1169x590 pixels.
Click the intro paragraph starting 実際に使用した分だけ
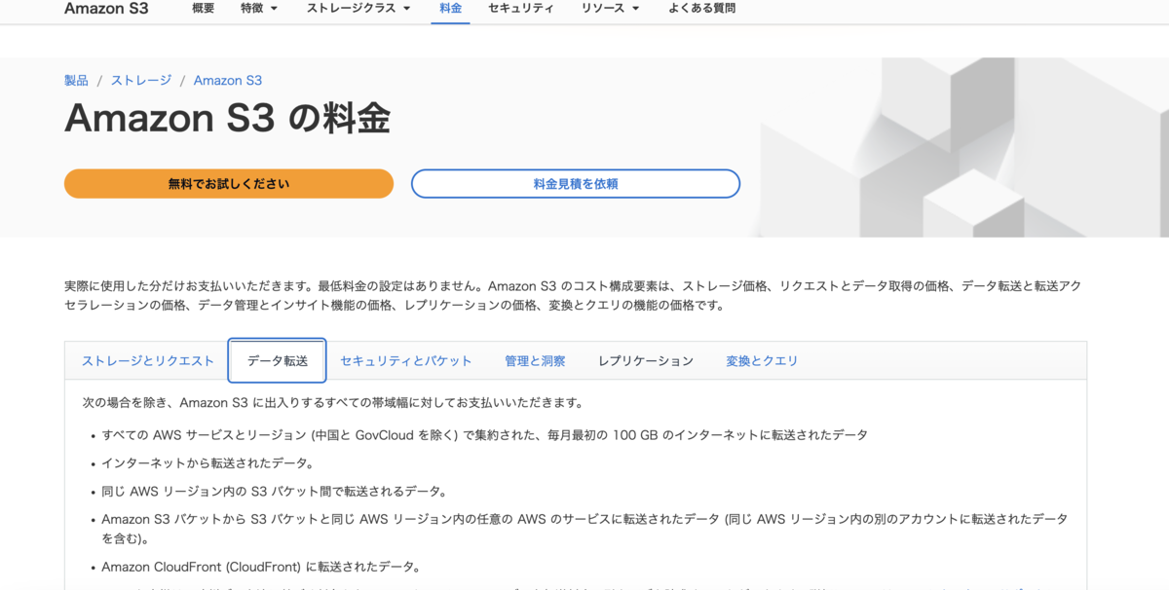coord(573,296)
